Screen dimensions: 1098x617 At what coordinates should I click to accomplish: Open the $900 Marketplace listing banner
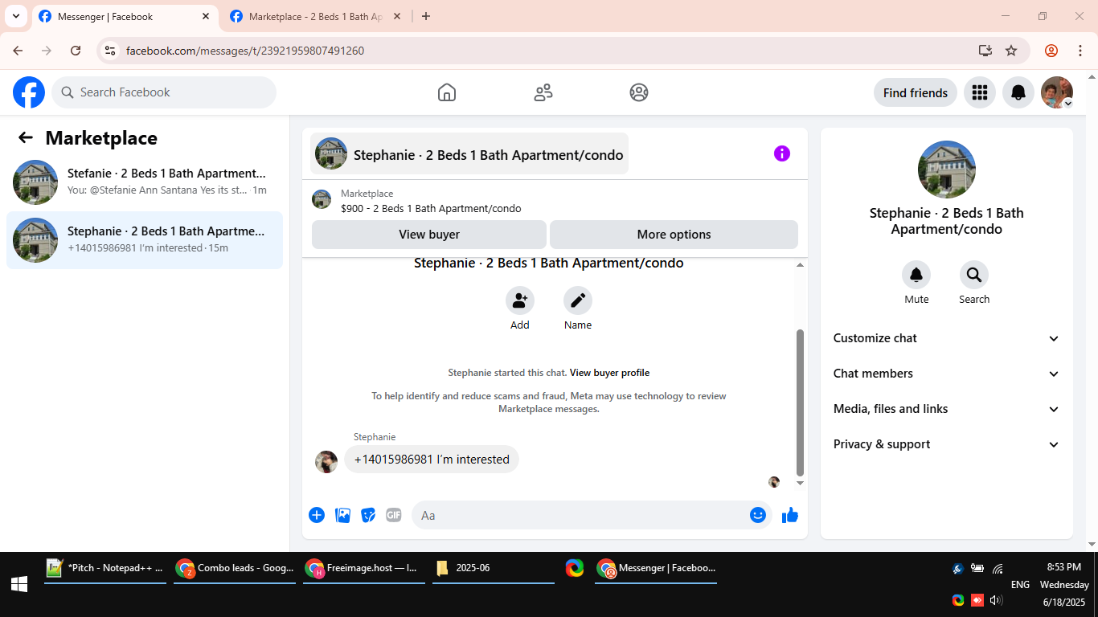click(555, 200)
